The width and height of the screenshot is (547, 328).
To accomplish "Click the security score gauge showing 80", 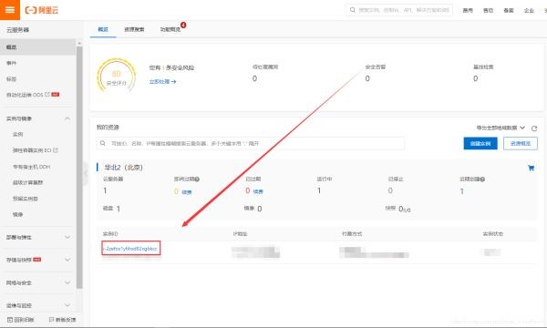I will coord(117,77).
